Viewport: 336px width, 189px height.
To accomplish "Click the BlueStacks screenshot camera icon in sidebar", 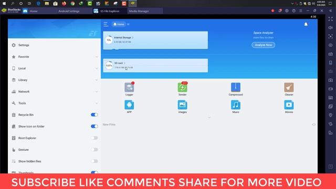I will tap(331, 80).
